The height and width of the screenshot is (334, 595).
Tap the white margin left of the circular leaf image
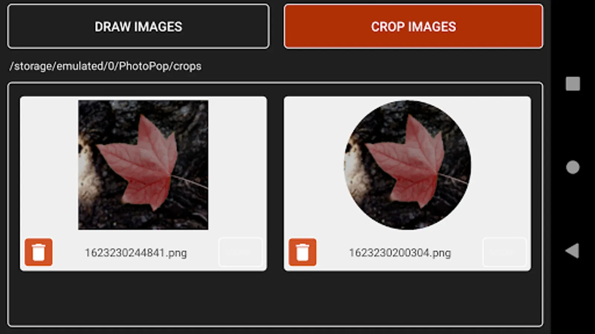pos(314,165)
